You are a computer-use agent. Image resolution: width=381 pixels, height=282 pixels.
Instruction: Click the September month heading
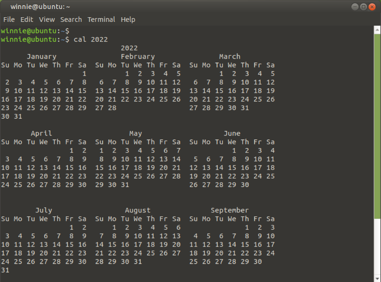(230, 211)
